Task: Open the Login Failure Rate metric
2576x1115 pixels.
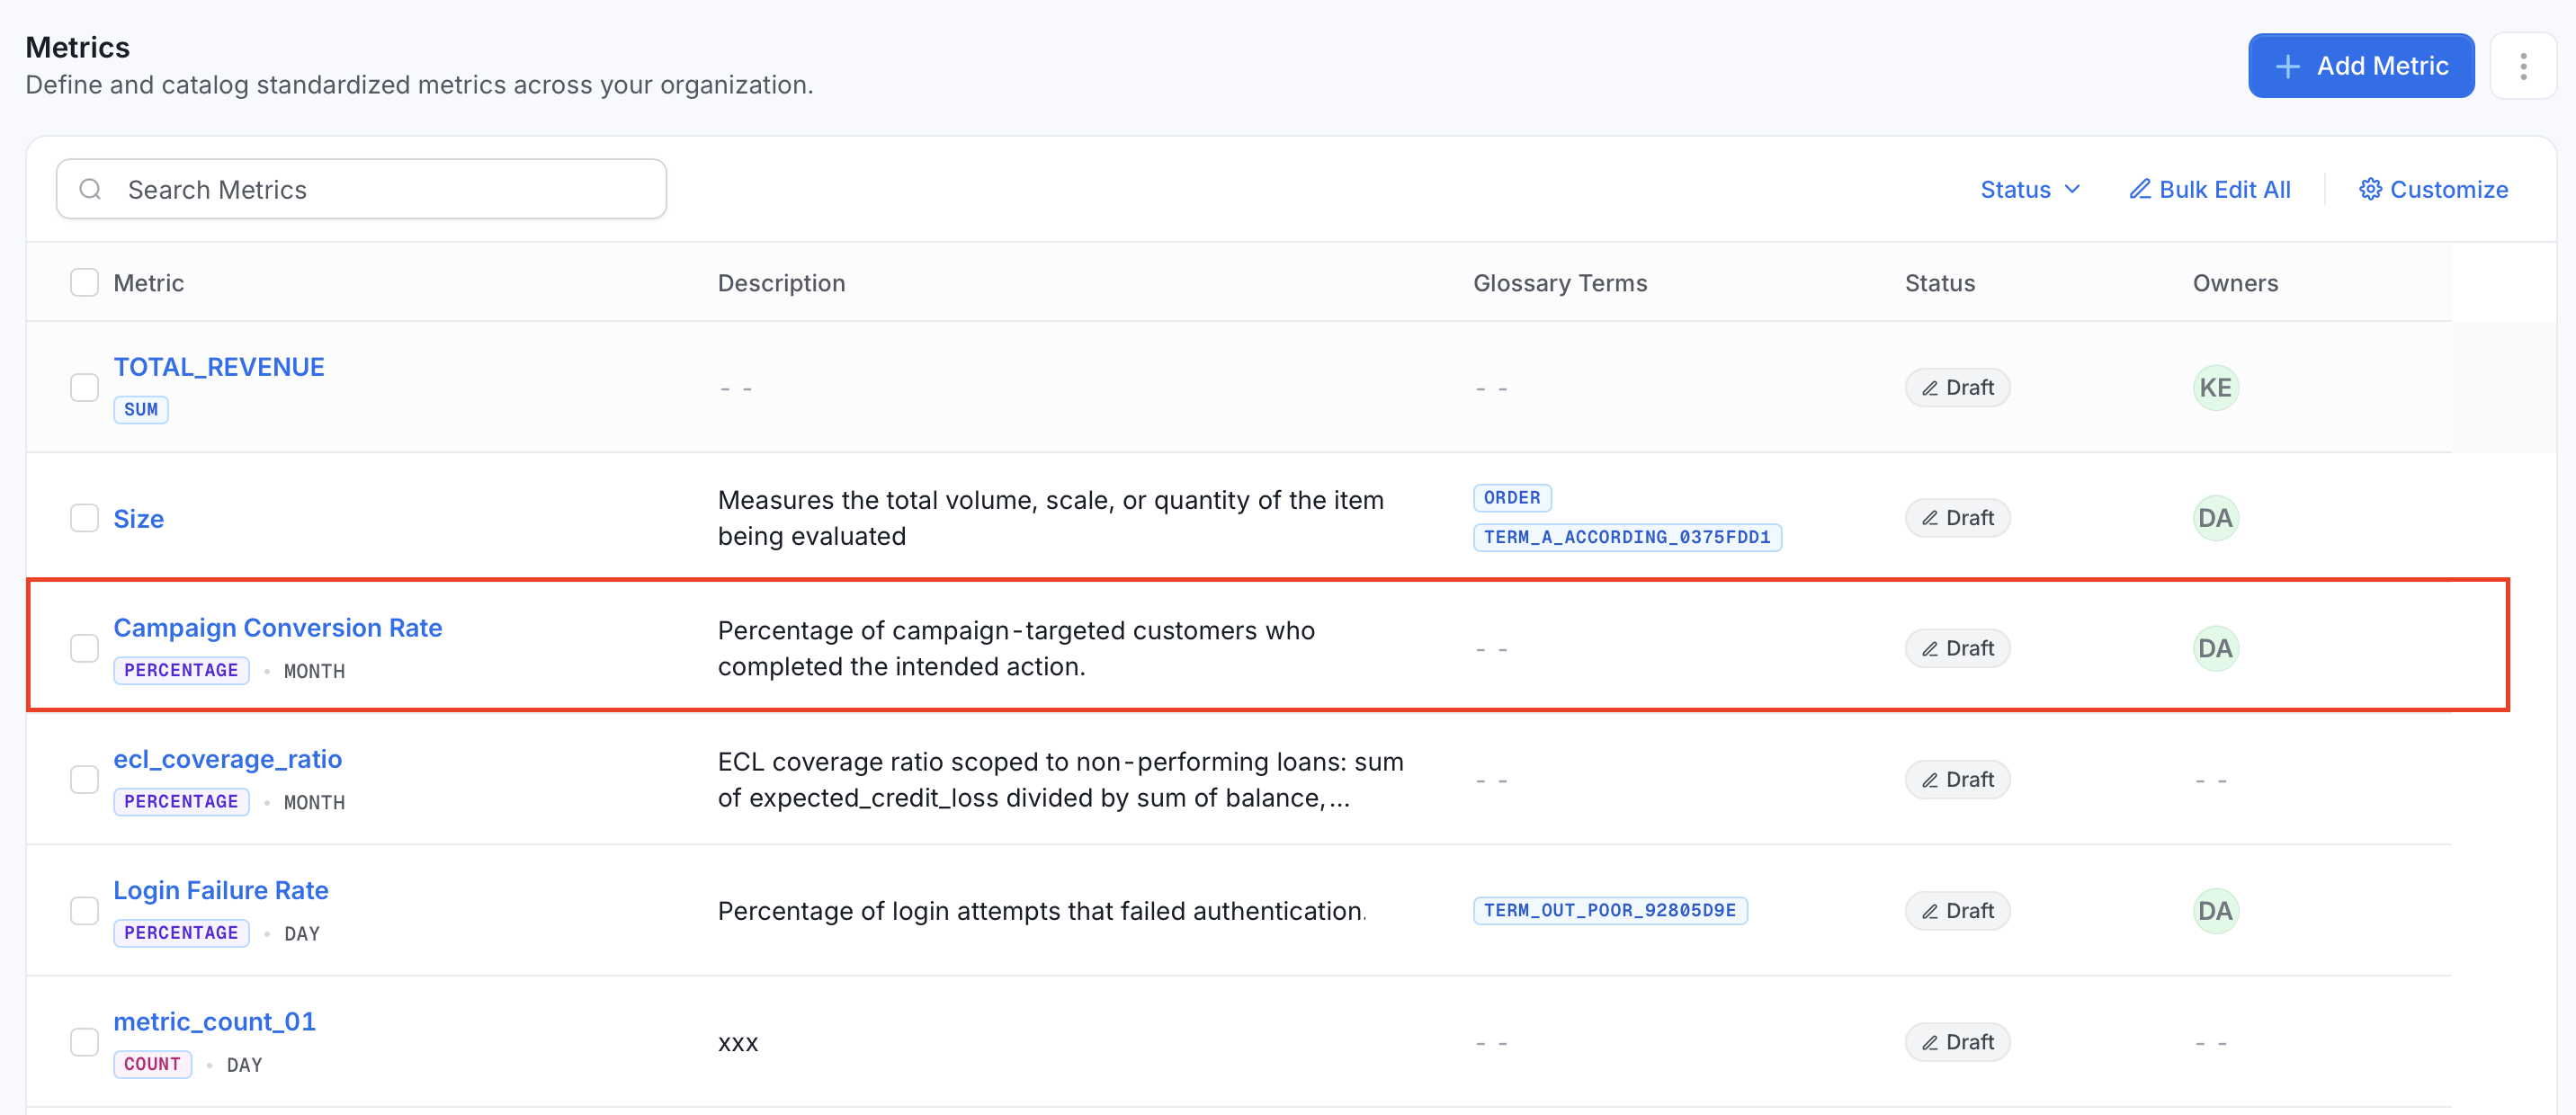Action: [x=221, y=890]
